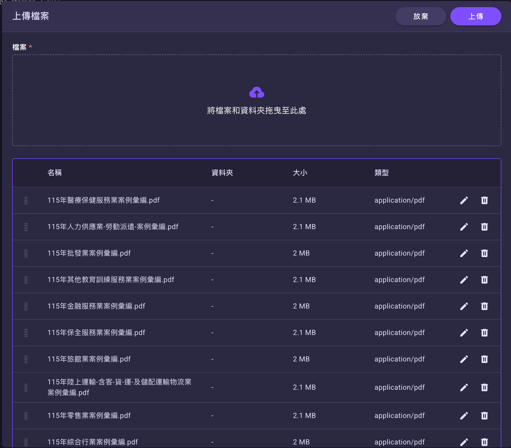
Task: Select file name 115年金融服務業案例彙編.pdf
Action: [96, 306]
